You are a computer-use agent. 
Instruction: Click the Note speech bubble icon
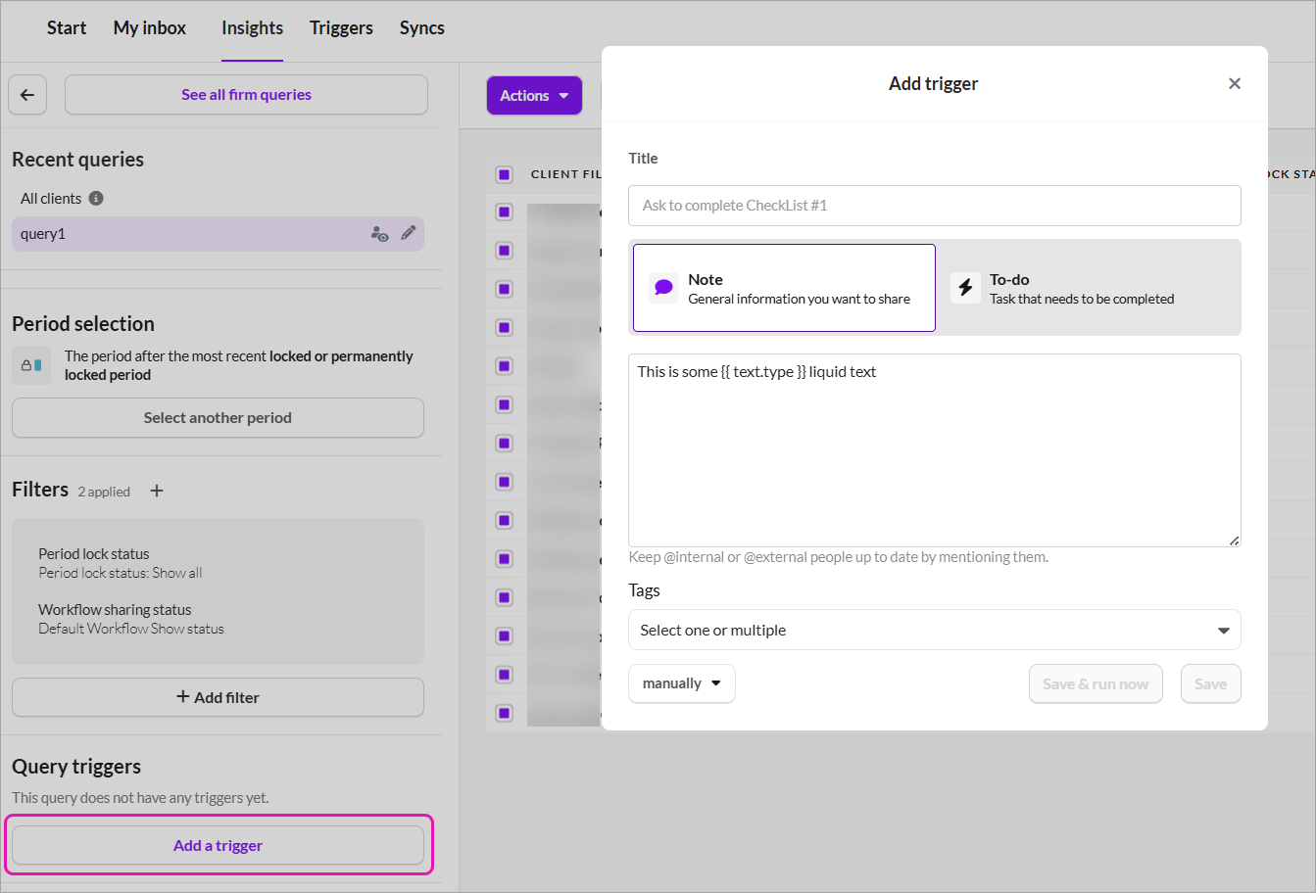[663, 288]
